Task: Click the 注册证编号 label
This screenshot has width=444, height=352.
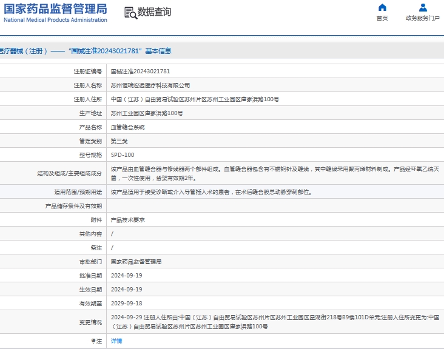Action: [x=88, y=71]
